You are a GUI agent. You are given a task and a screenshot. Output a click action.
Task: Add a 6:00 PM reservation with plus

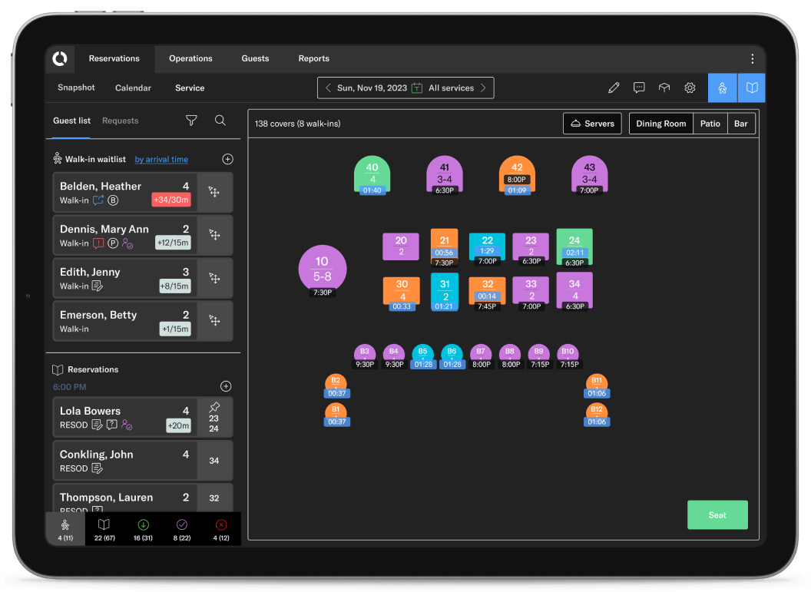click(x=226, y=386)
